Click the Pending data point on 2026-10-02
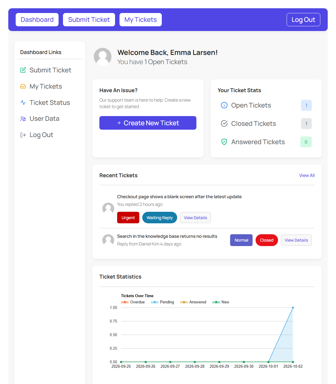Screen dimensions: 336x384 click(293, 307)
